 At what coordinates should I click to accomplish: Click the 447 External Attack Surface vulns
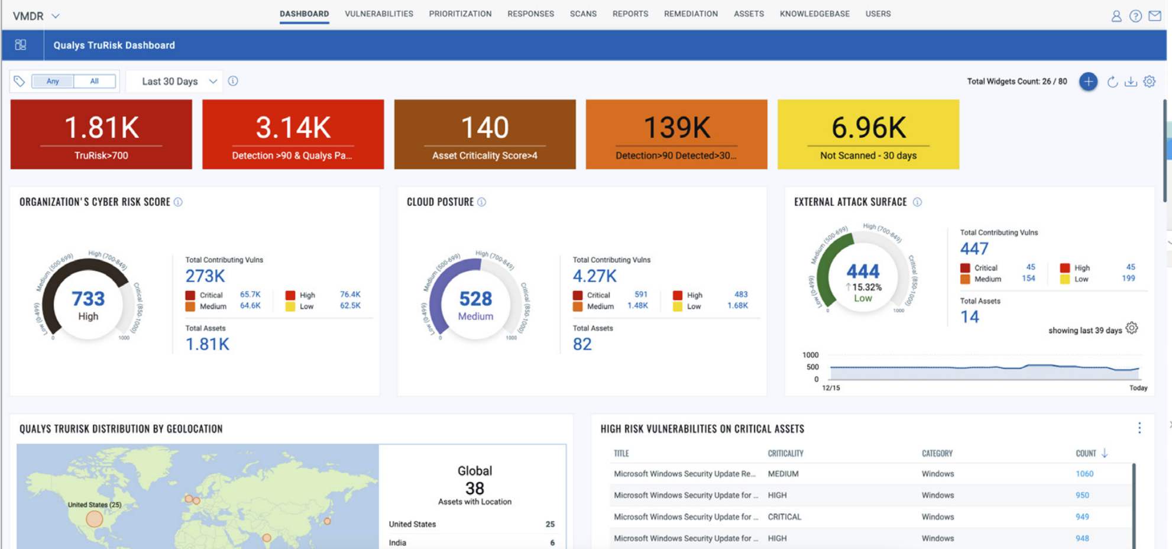click(974, 248)
